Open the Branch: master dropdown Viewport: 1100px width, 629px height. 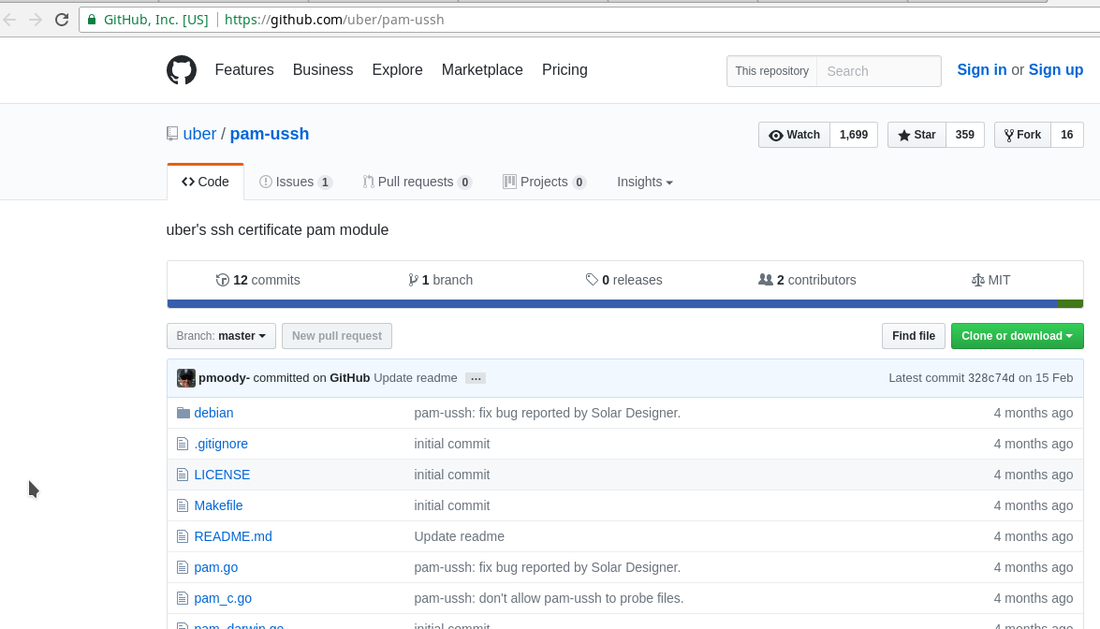(221, 336)
